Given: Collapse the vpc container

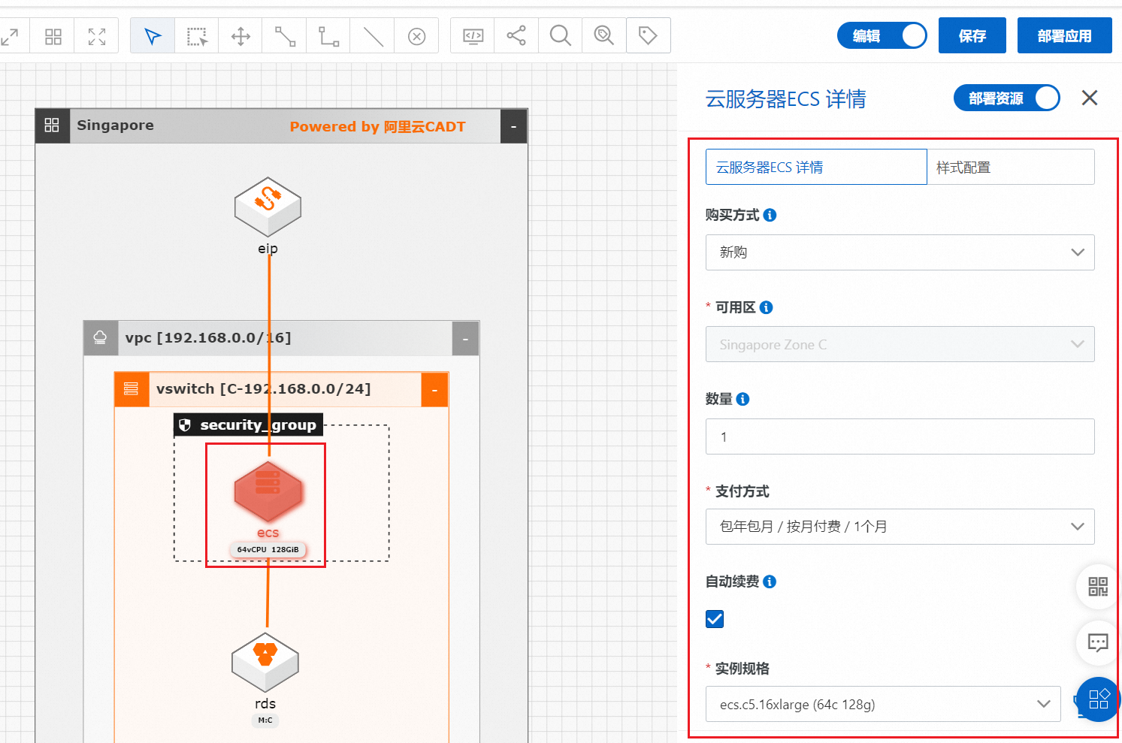Looking at the screenshot, I should pos(465,339).
